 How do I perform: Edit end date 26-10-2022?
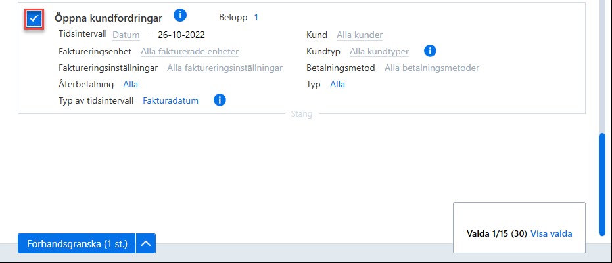point(181,35)
